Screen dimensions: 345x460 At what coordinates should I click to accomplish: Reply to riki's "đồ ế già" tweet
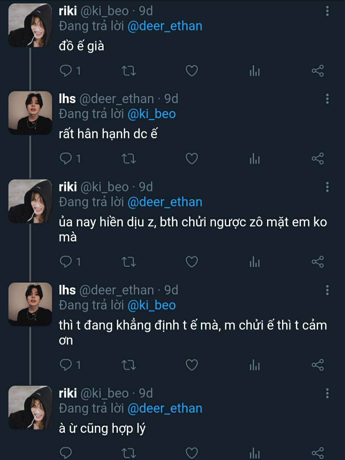(66, 71)
